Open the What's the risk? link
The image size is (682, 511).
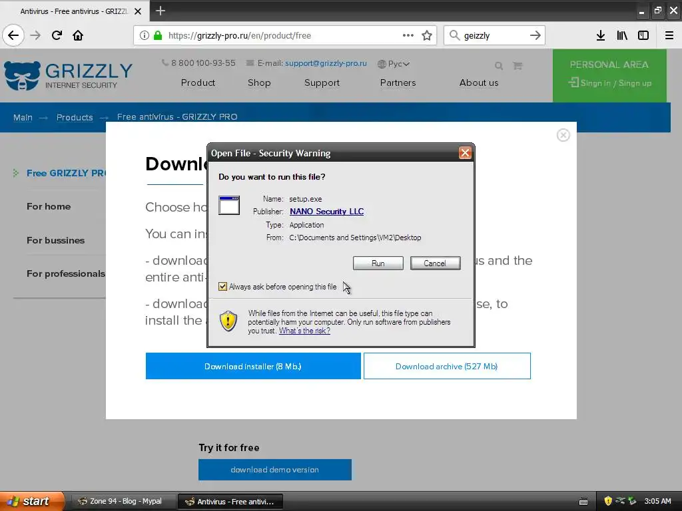(x=304, y=331)
